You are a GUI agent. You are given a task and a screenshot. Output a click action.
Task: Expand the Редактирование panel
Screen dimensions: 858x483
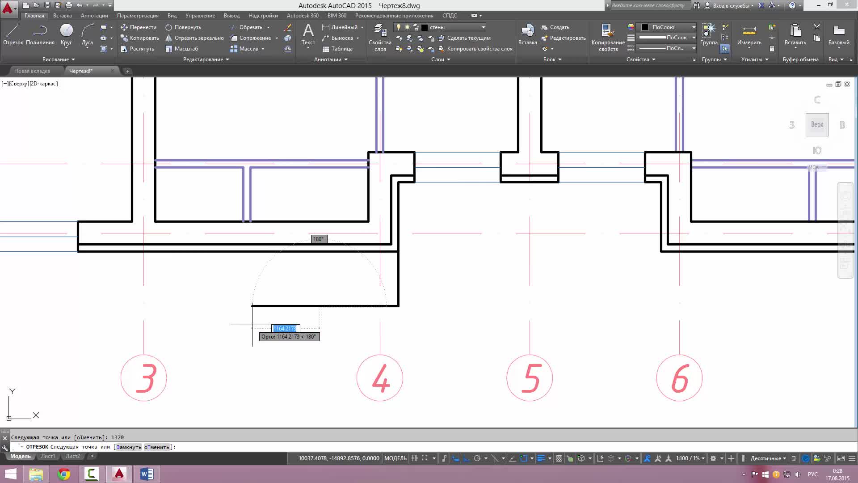[206, 59]
